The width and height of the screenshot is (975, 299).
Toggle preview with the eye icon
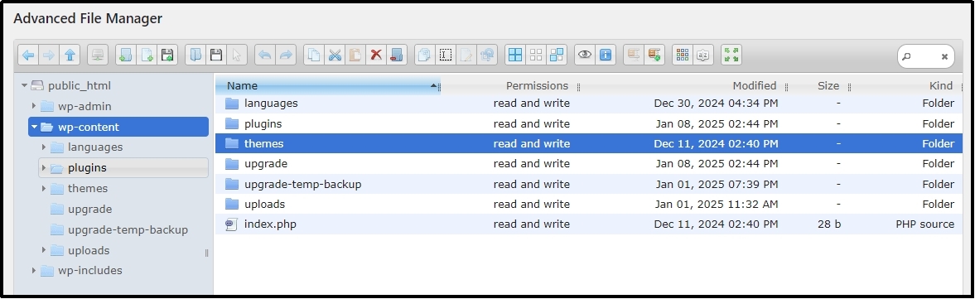coord(585,55)
